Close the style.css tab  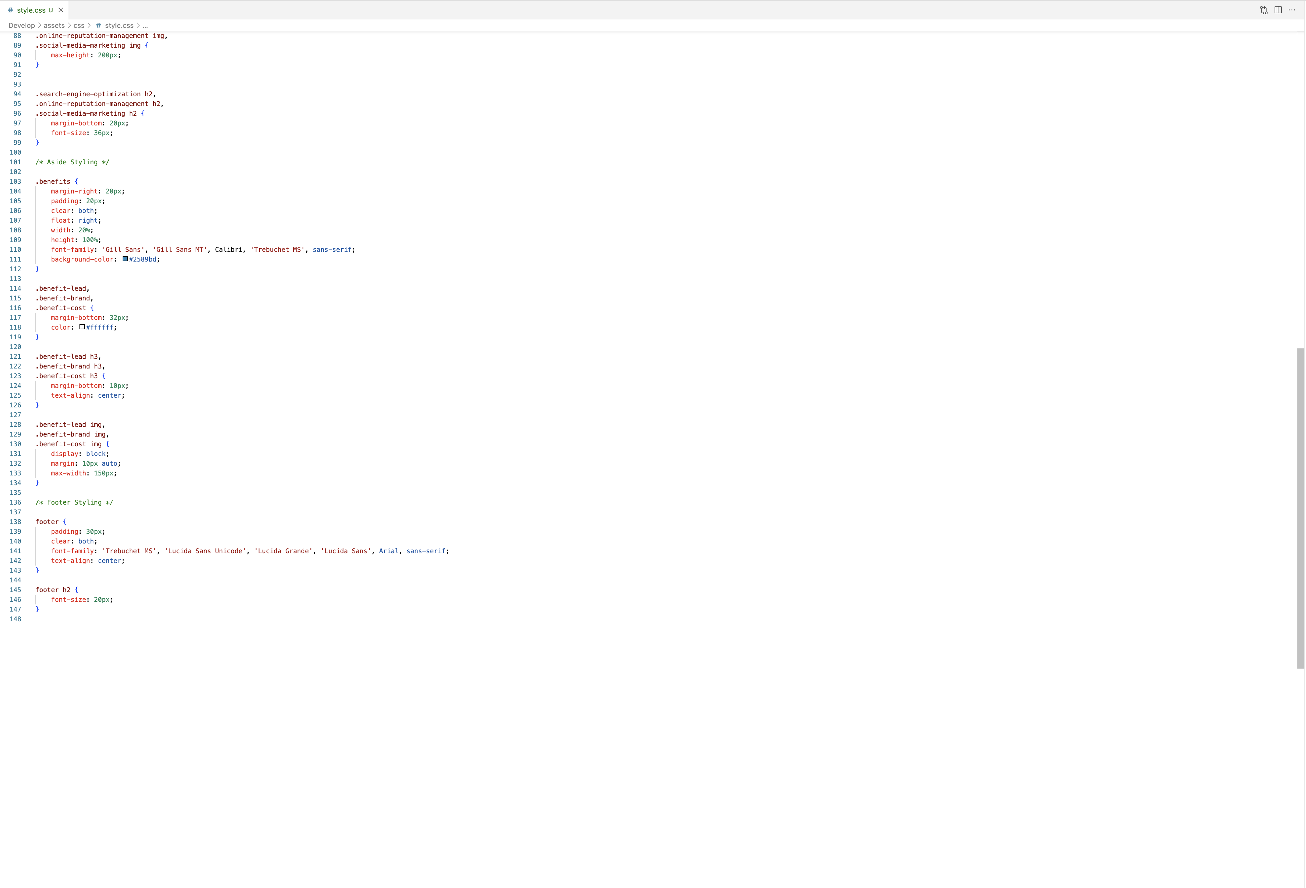[x=61, y=9]
